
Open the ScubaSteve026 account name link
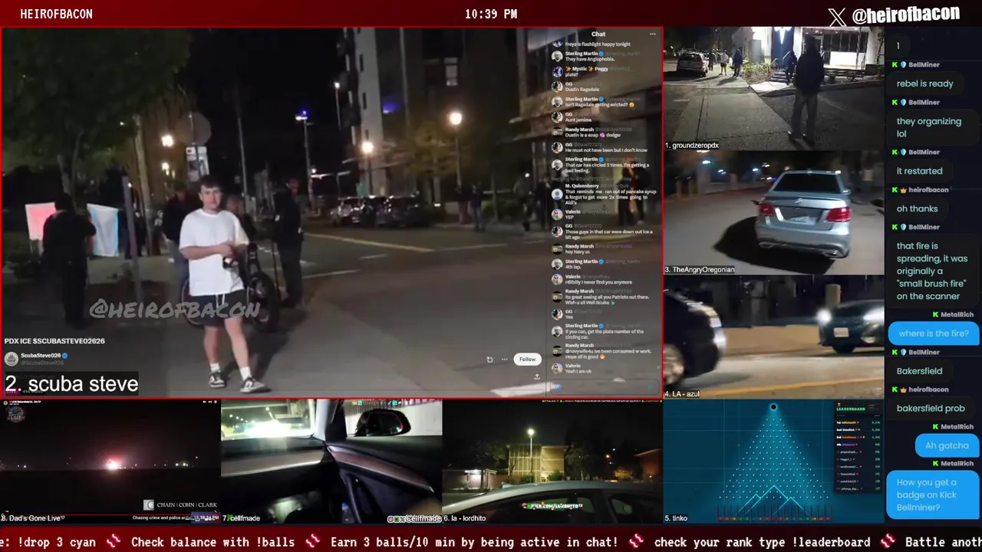(40, 356)
